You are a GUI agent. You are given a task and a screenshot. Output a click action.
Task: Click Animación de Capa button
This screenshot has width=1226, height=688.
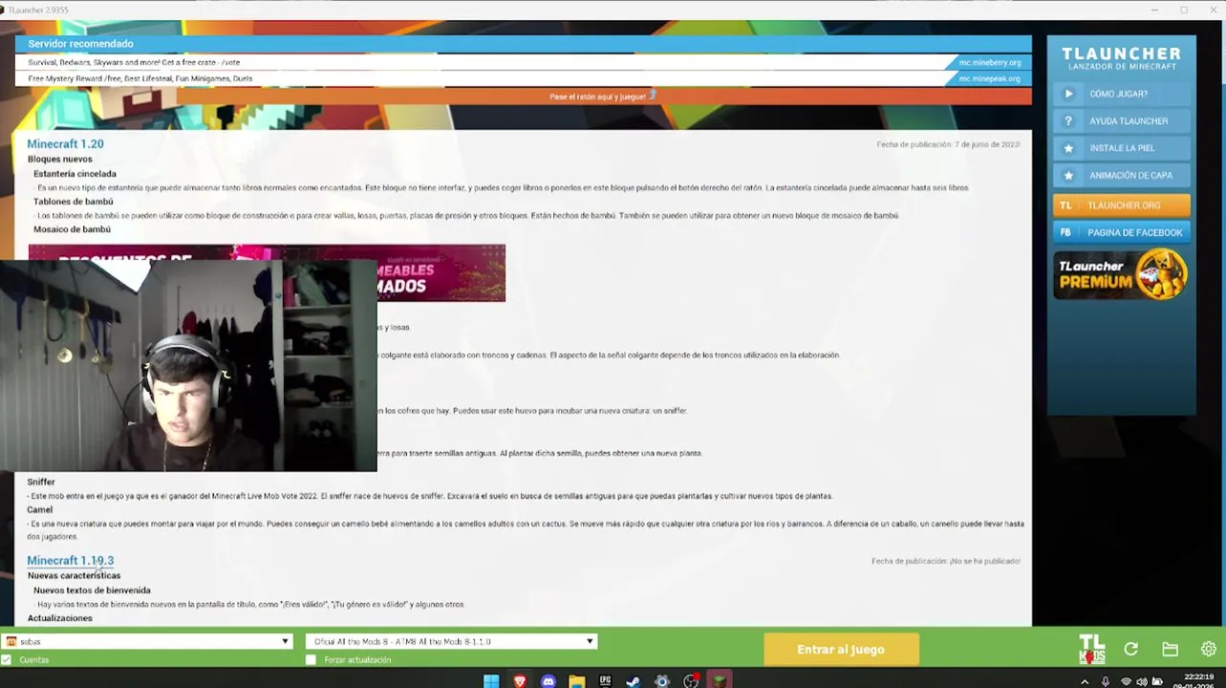(1122, 176)
